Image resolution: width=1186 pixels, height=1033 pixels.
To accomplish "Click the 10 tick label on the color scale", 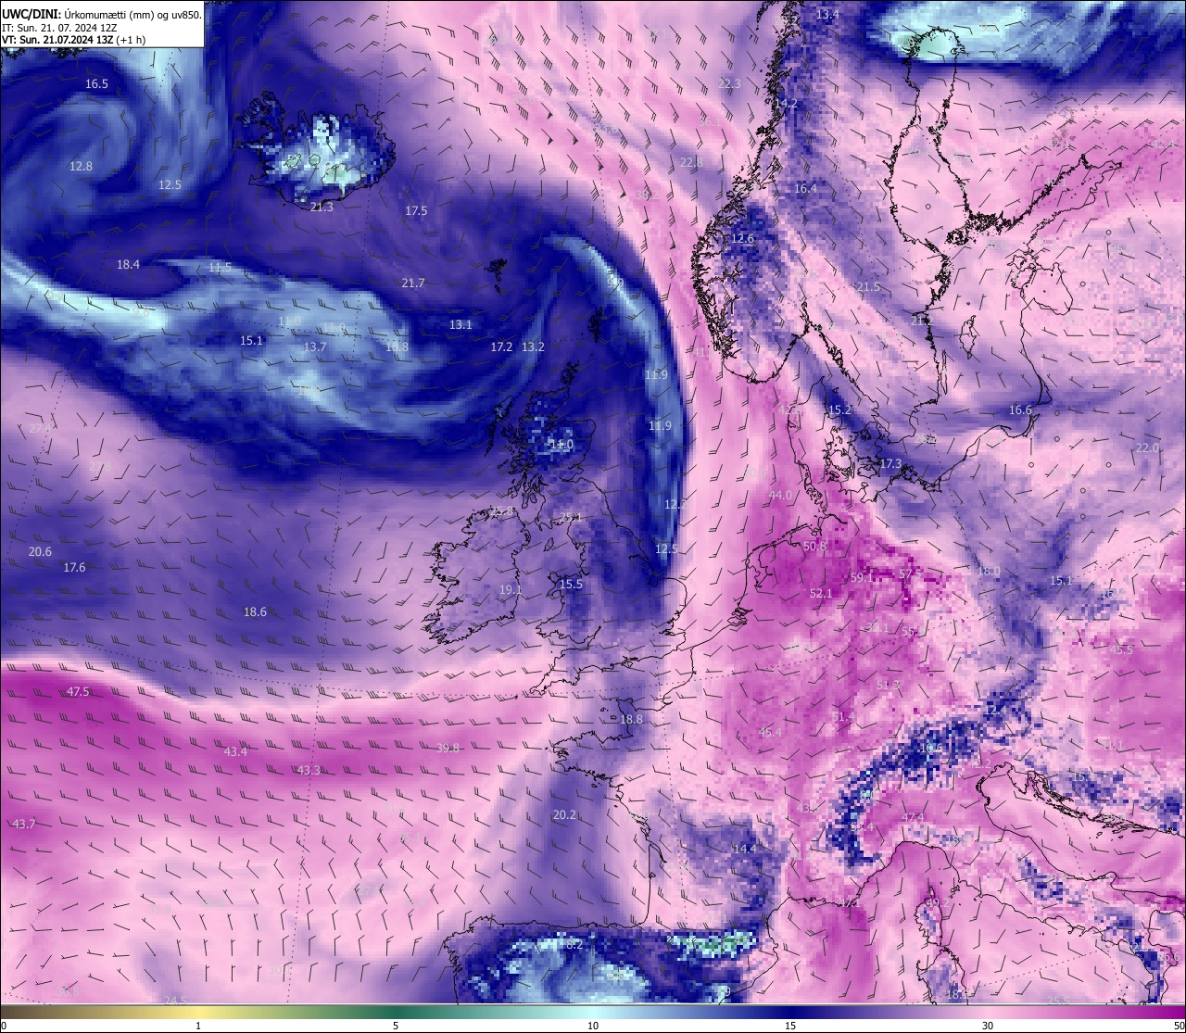I will pos(593,1026).
